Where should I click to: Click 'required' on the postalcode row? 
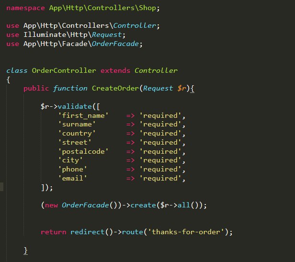tap(160, 151)
